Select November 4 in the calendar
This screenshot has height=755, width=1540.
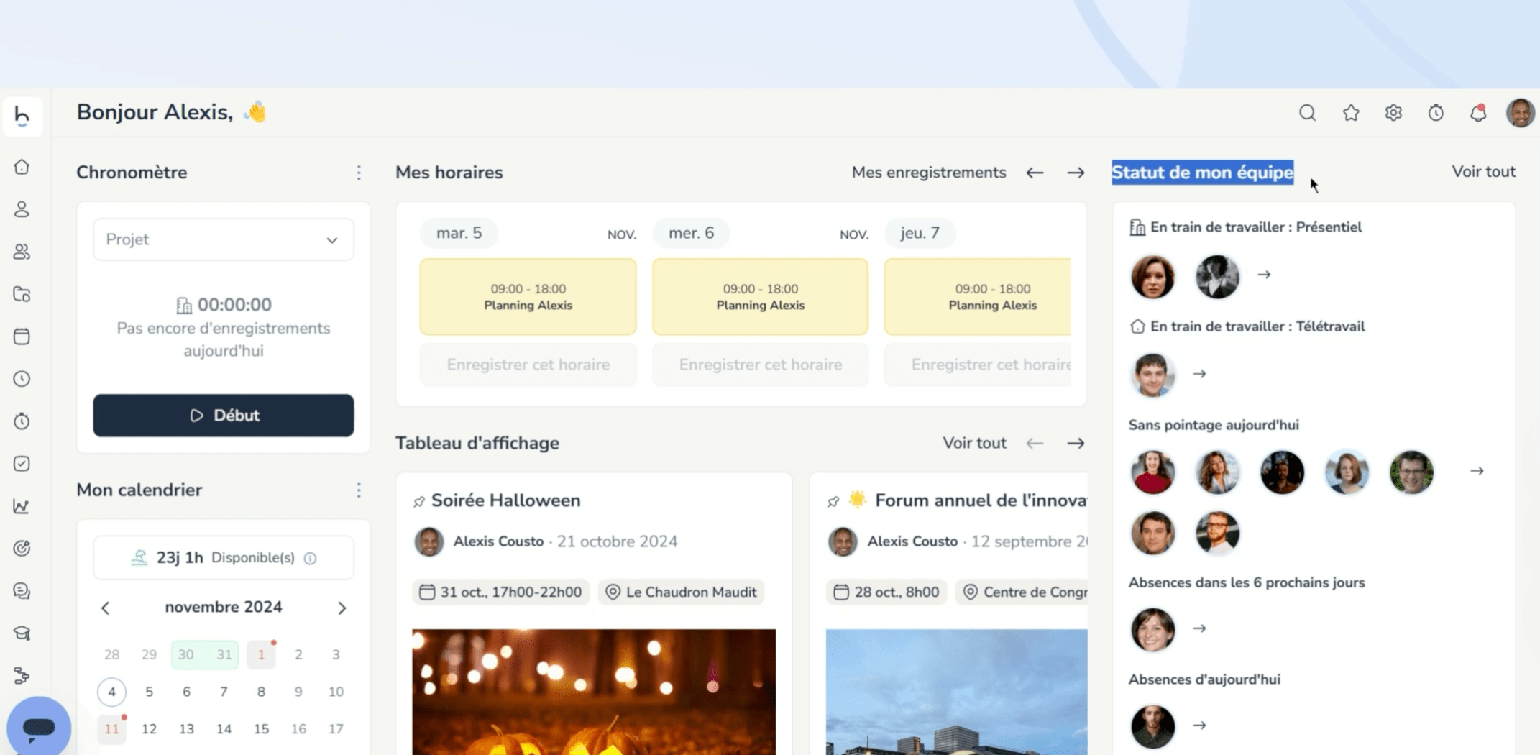(111, 692)
